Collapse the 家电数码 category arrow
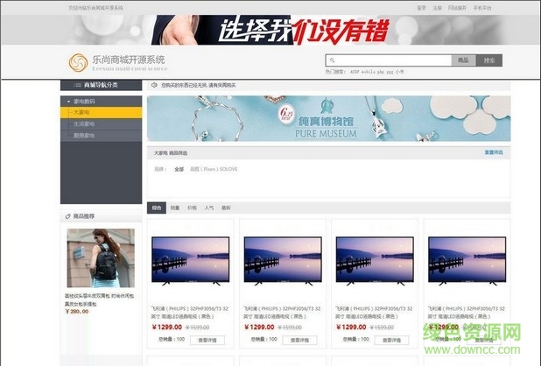 pos(67,102)
